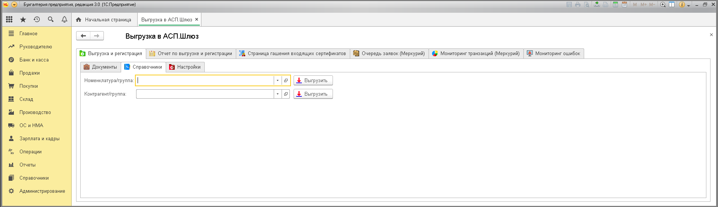Open Отчет по выгрузке и регистрации tab
This screenshot has height=207, width=718.
191,54
